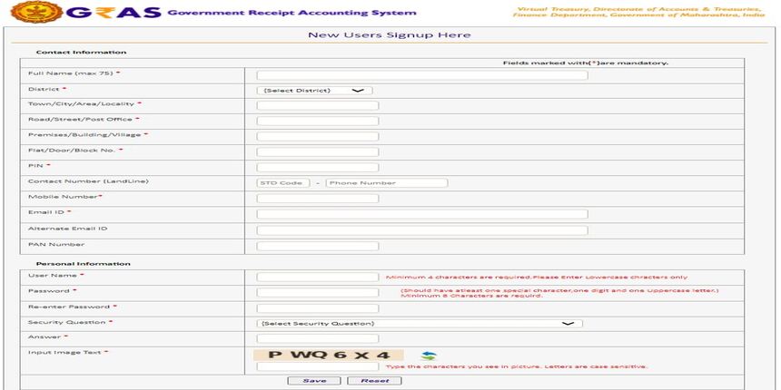781x390 pixels.
Task: Focus the Re-enter Password field
Action: pyautogui.click(x=317, y=308)
